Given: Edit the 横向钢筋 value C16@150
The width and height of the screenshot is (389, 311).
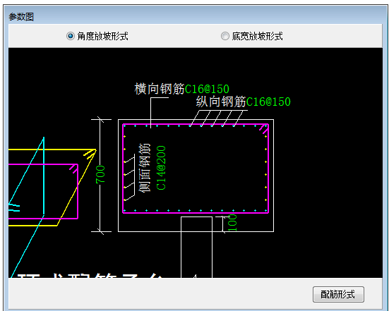Looking at the screenshot, I should coord(207,89).
